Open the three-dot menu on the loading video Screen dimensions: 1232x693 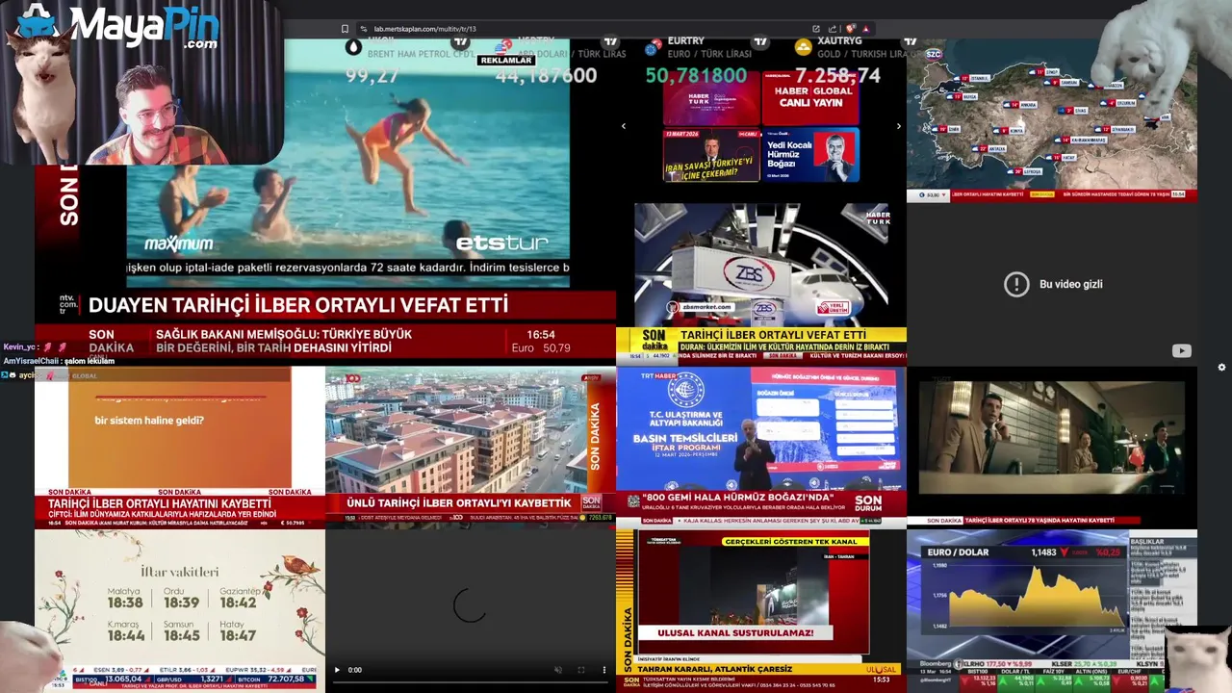(x=604, y=670)
